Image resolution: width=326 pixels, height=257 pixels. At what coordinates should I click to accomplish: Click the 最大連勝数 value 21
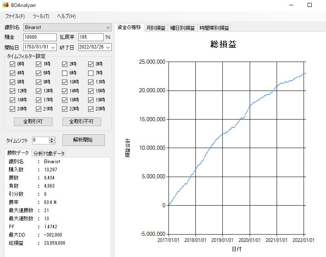coord(47,210)
